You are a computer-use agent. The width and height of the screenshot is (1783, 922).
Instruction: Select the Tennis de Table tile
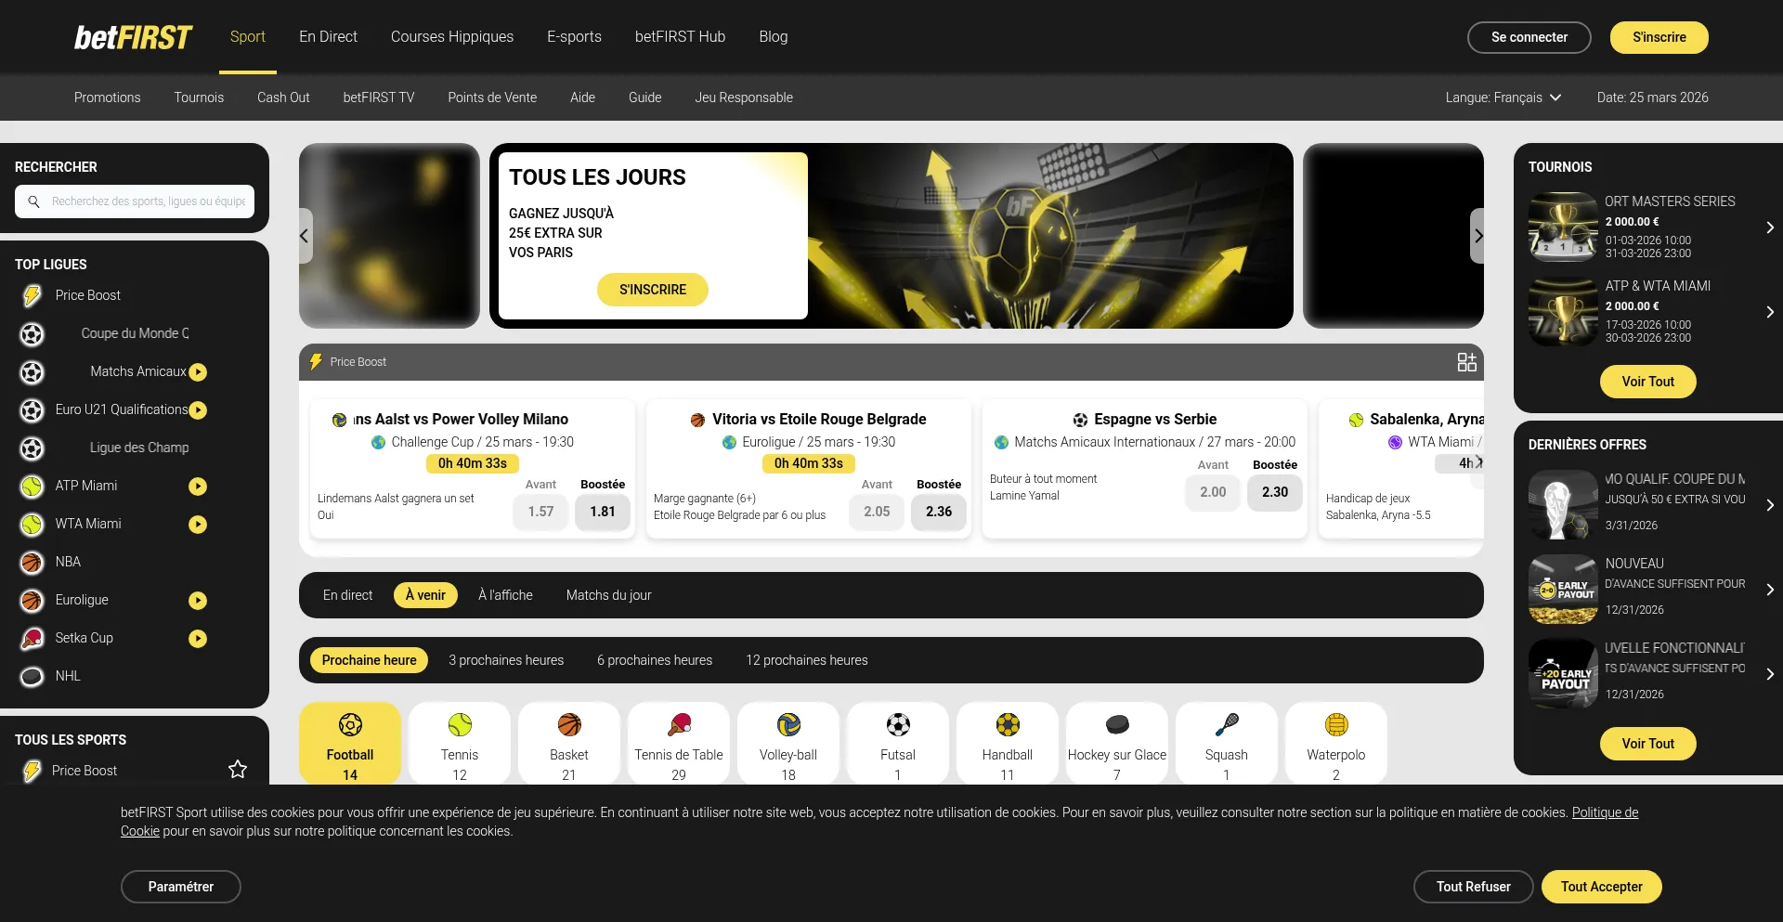[x=679, y=743]
